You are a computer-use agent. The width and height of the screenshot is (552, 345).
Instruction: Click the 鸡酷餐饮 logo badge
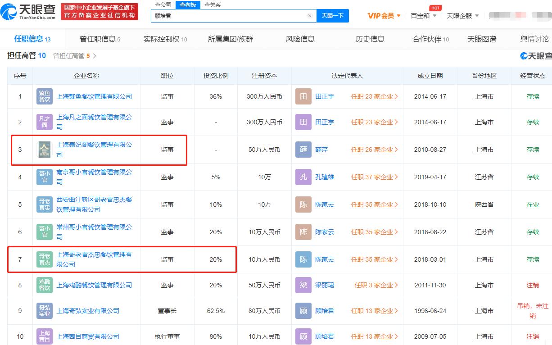(x=45, y=285)
